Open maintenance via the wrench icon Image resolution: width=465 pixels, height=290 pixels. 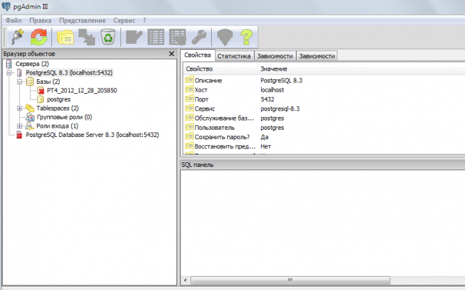point(199,37)
